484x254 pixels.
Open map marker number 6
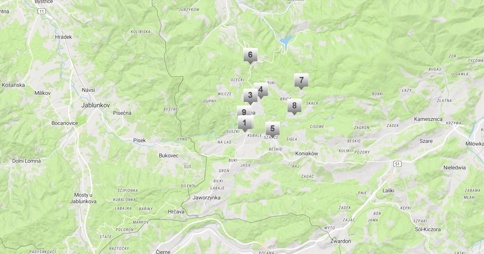tap(250, 56)
